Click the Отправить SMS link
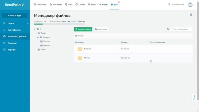 [x=176, y=4]
